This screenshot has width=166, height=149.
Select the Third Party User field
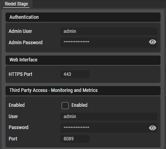click(x=109, y=117)
